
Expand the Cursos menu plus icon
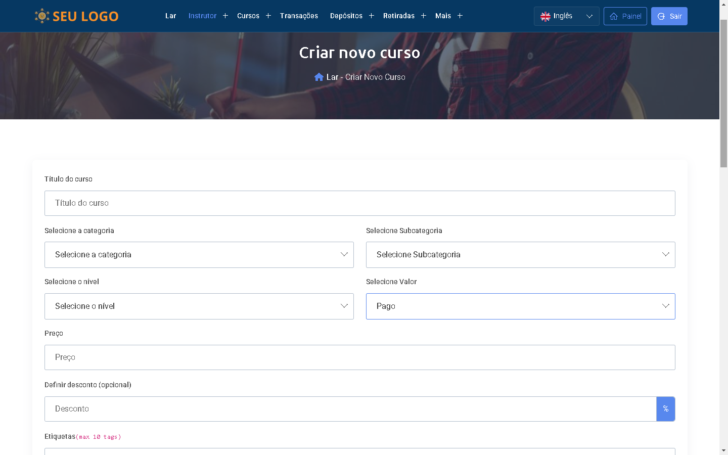[268, 16]
